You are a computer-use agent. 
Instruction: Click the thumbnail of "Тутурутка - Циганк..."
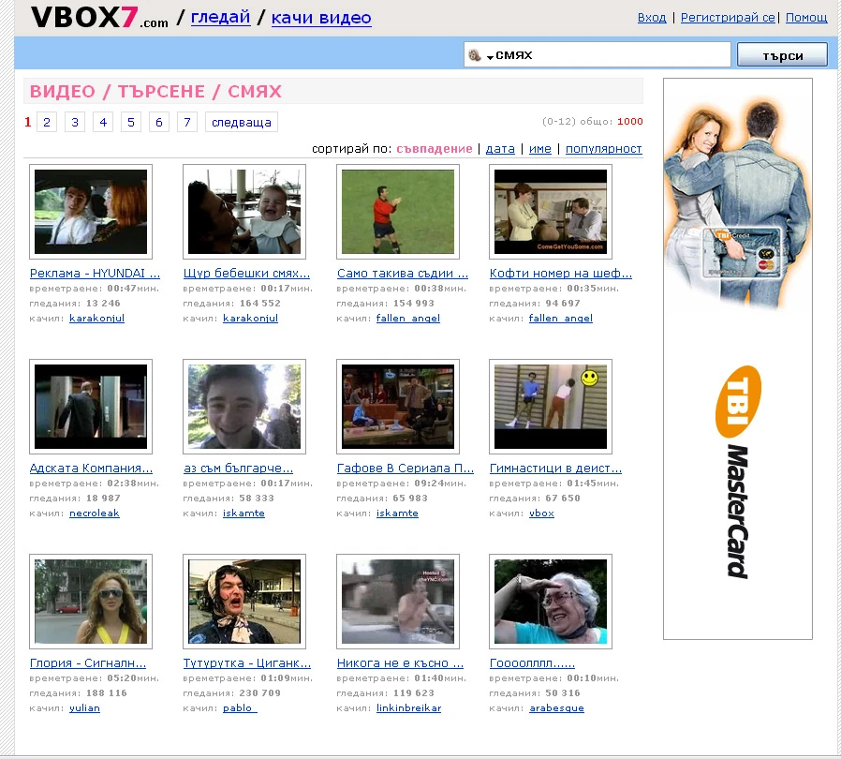pyautogui.click(x=244, y=601)
